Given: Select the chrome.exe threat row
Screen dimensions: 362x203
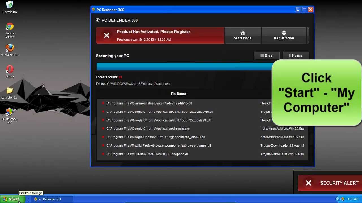Looking at the screenshot, I should 202,129.
